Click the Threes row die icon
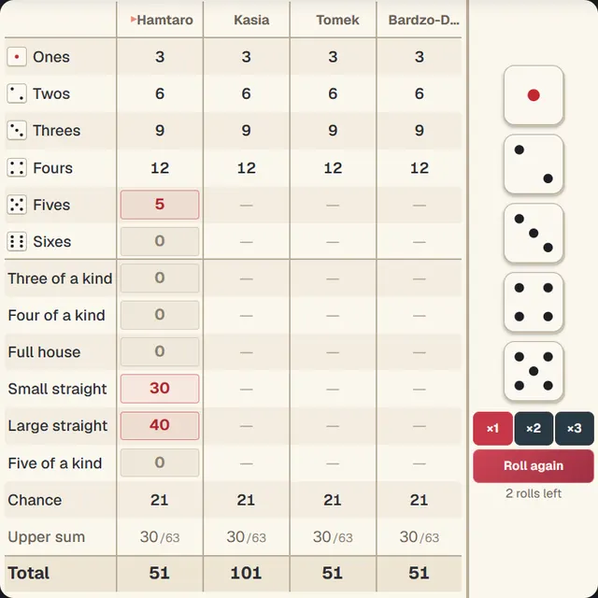This screenshot has height=598, width=598. [17, 131]
